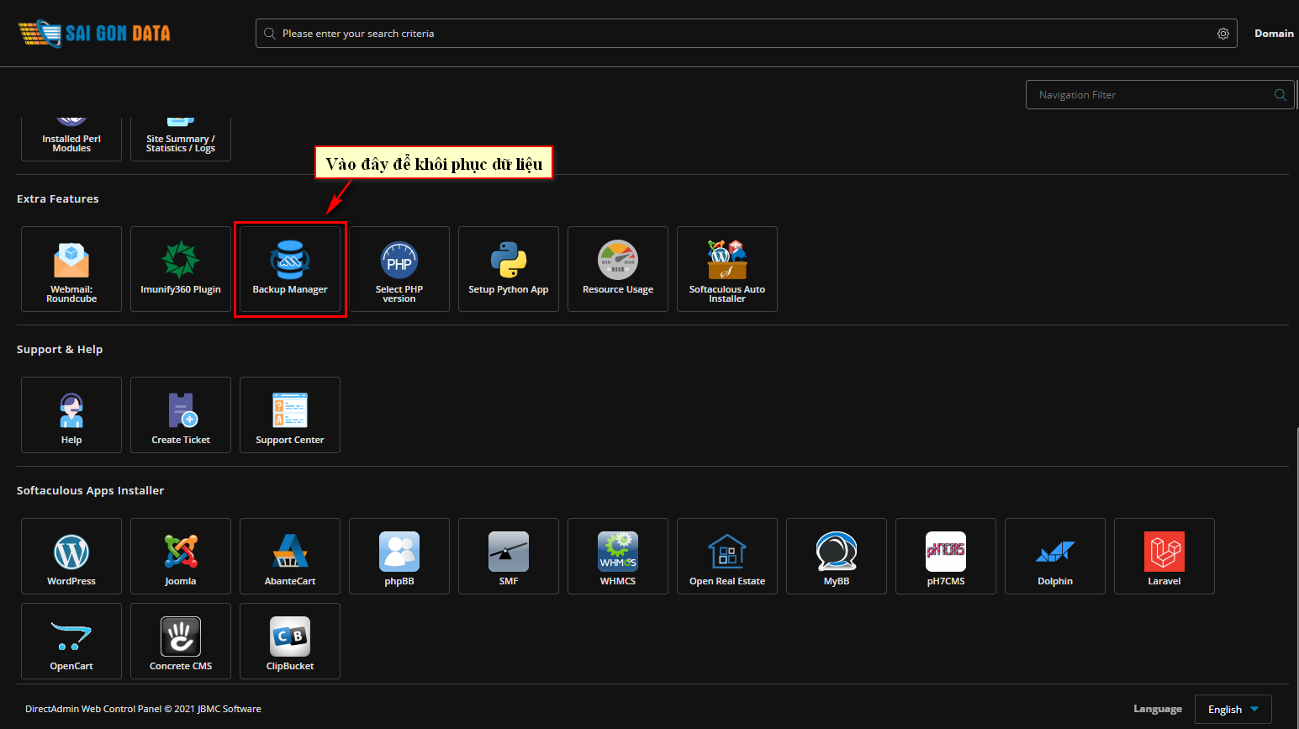Screen dimensions: 1299x729
Task: Open the Concrete CMS installer
Action: tap(181, 641)
